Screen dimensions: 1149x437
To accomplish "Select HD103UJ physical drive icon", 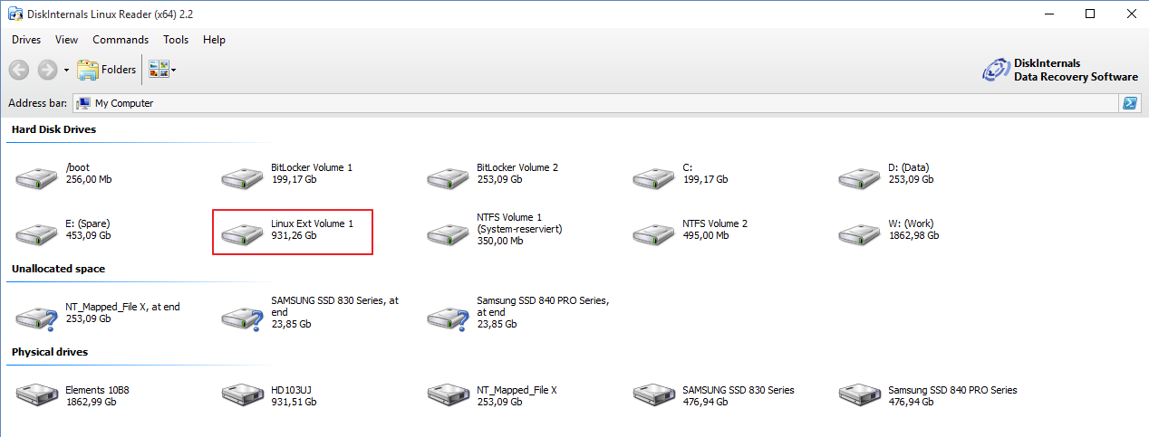I will pyautogui.click(x=243, y=394).
